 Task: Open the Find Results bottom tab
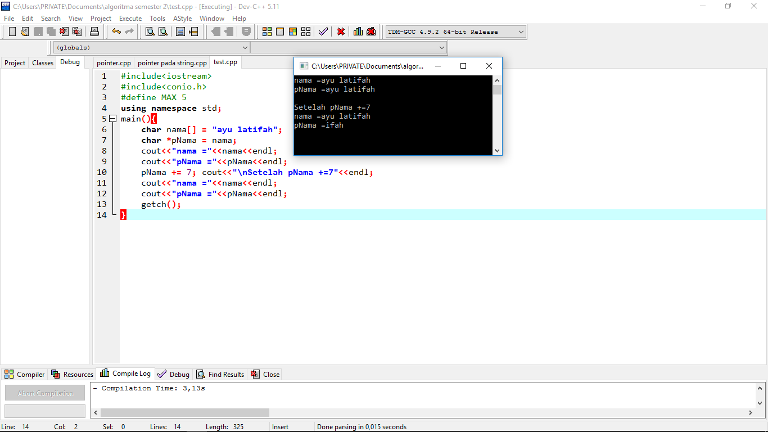(220, 374)
